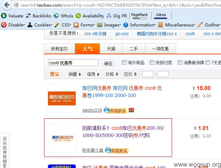Click the blue Information icon
Image resolution: width=221 pixels, height=168 pixels.
pyautogui.click(x=126, y=25)
